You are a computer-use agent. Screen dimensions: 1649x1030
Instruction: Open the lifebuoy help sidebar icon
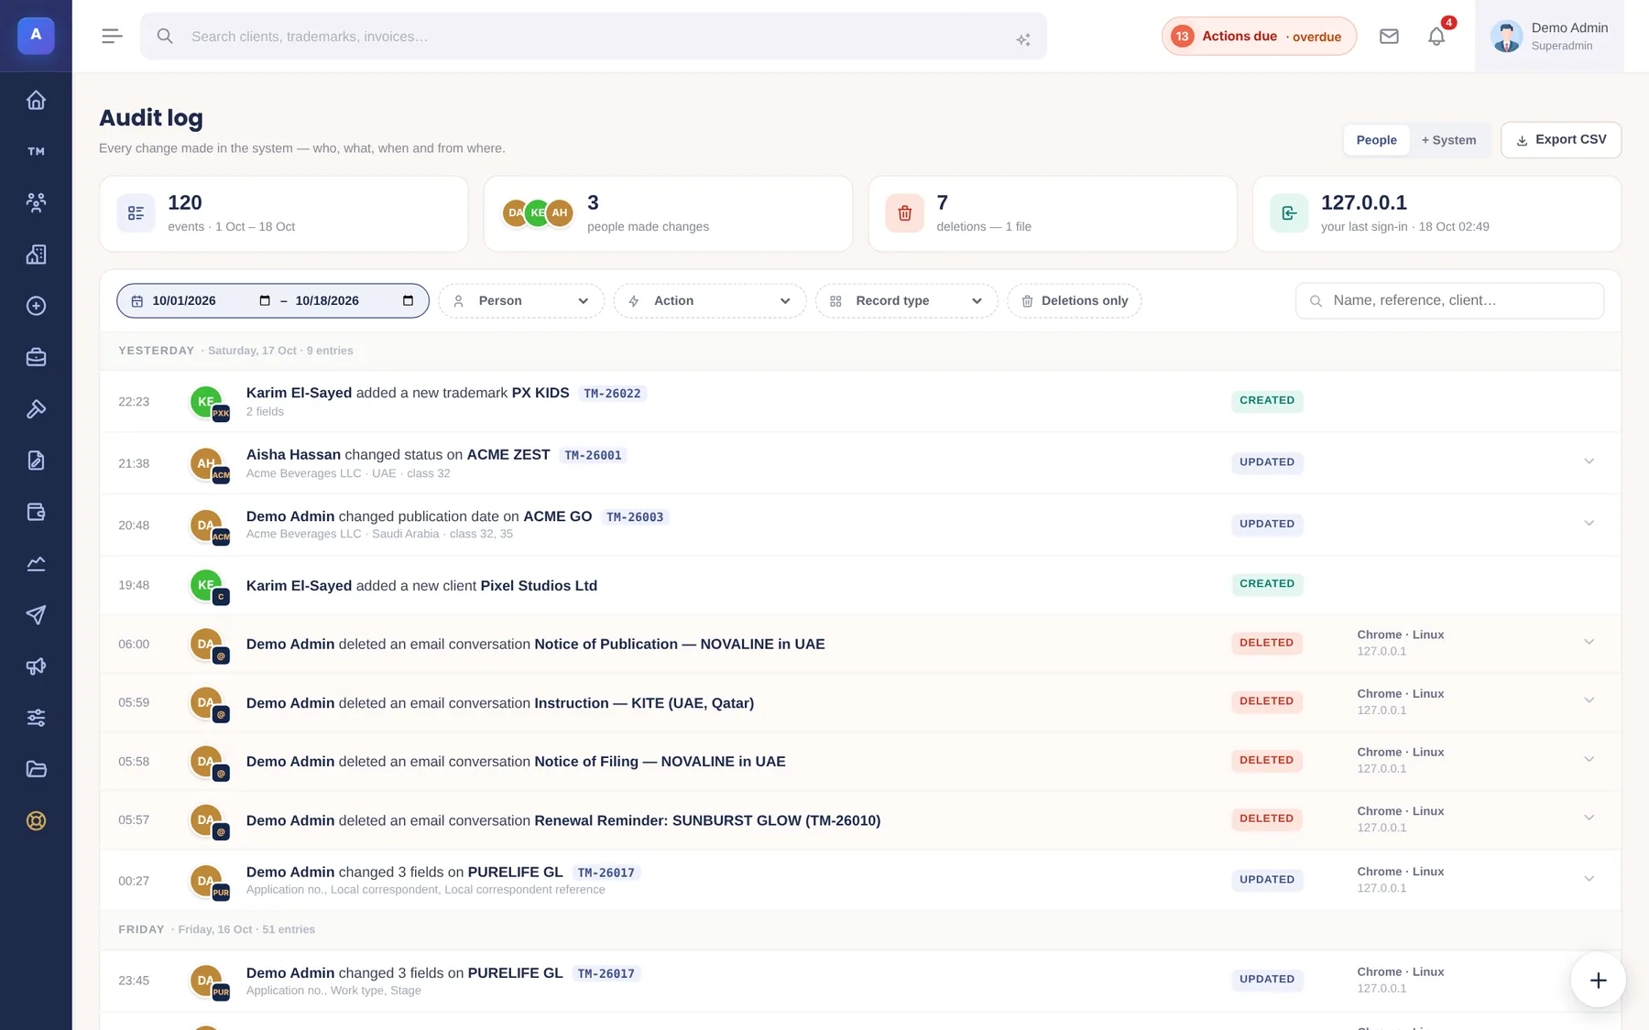[36, 820]
